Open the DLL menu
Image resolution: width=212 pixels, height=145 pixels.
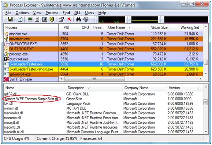point(78,13)
